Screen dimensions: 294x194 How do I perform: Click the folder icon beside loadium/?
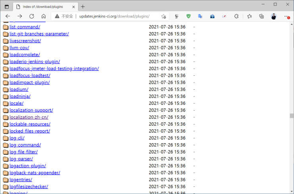[x=6, y=90]
